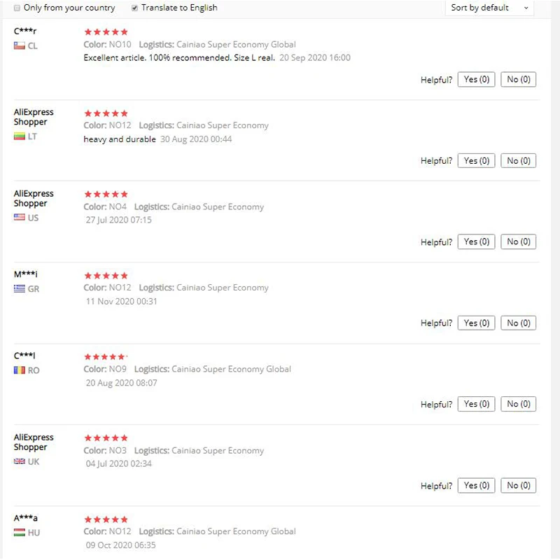The height and width of the screenshot is (560, 560).
Task: Click the Greece flag icon beside GR
Action: tap(20, 288)
